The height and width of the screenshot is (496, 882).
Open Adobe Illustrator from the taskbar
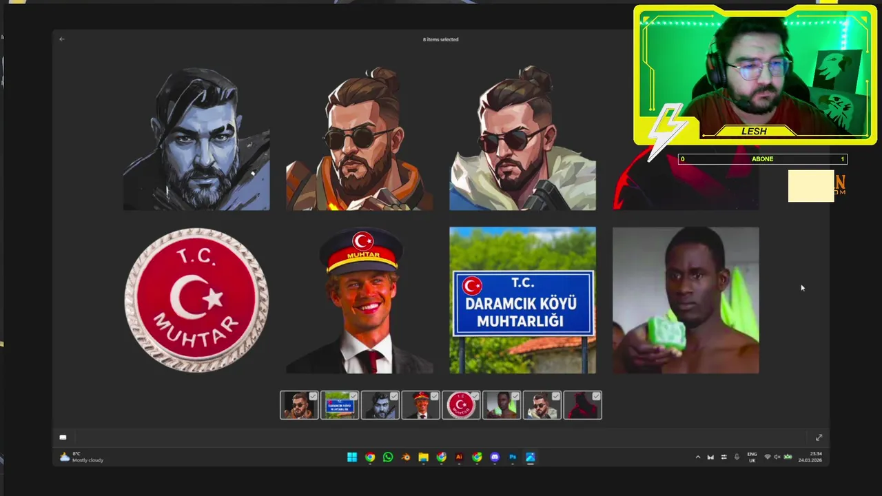pos(459,457)
